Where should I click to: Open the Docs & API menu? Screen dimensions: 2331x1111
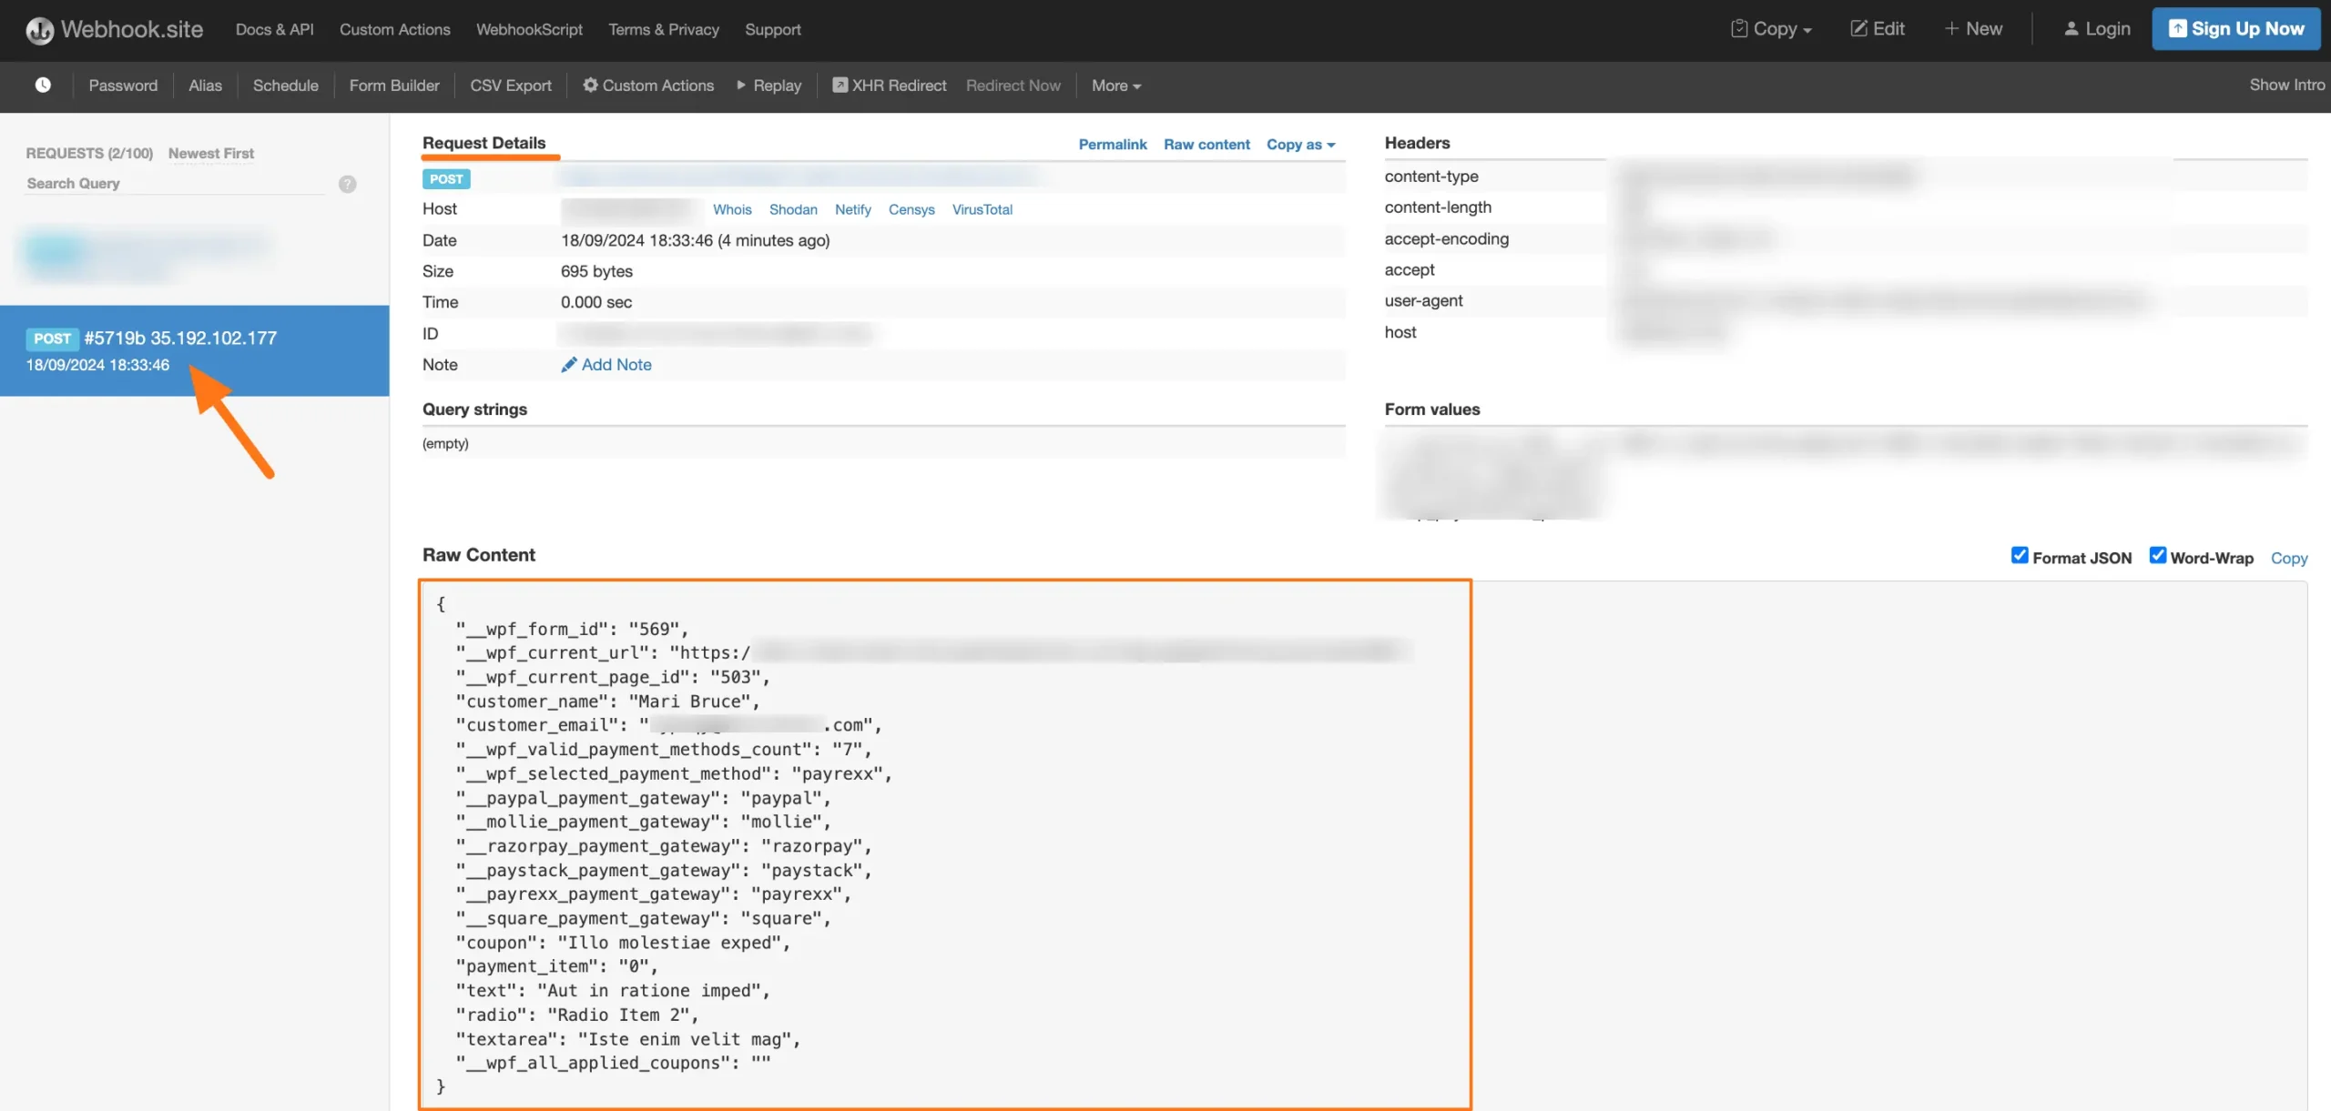click(x=274, y=29)
